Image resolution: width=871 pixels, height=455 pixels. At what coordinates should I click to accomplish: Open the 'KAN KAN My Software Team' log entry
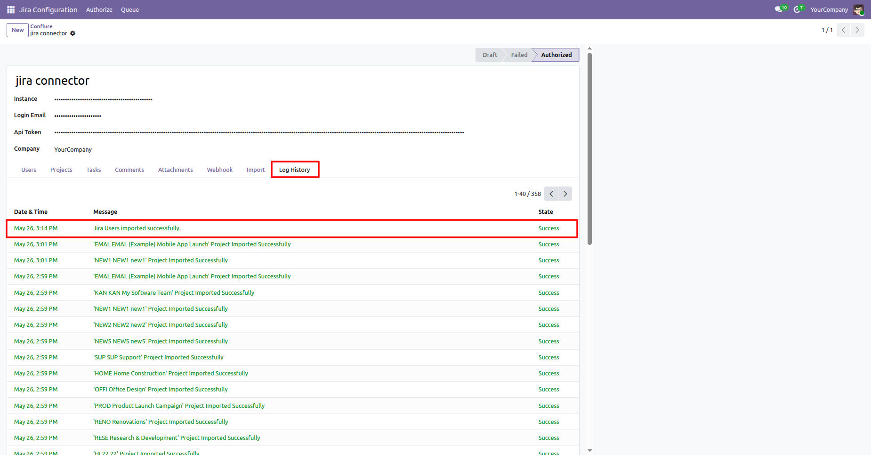click(x=293, y=293)
